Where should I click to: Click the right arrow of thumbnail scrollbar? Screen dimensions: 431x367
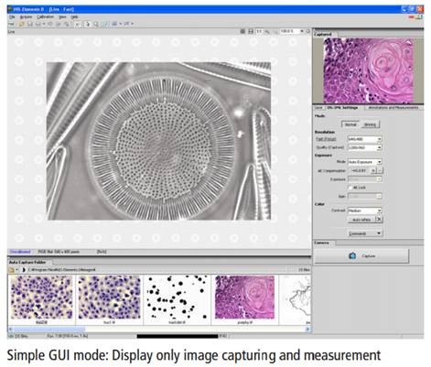tap(307, 329)
